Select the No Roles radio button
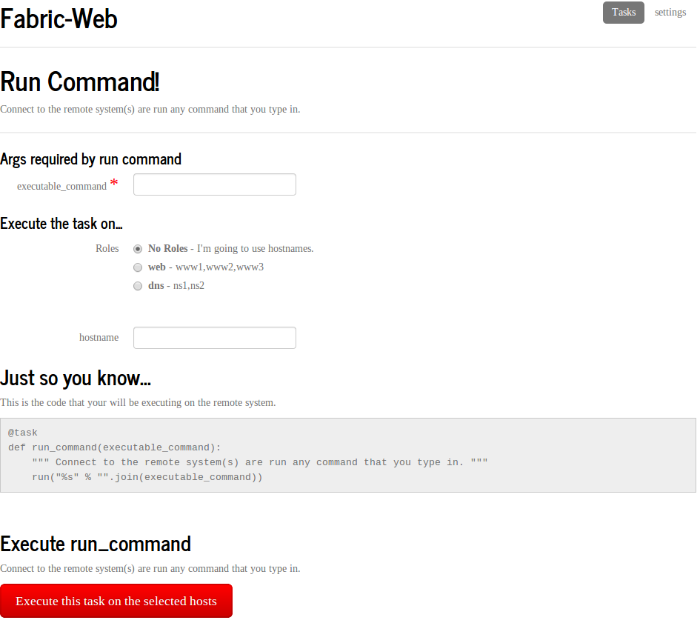The height and width of the screenshot is (623, 700). (138, 249)
